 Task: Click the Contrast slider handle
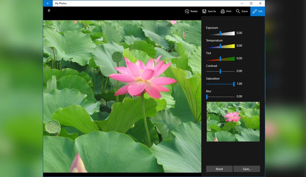[x=220, y=71]
